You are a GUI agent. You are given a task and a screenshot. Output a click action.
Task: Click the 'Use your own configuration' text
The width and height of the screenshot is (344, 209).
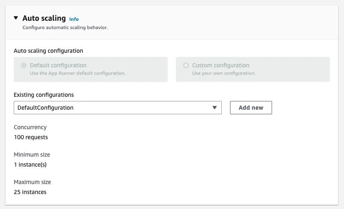coord(224,73)
